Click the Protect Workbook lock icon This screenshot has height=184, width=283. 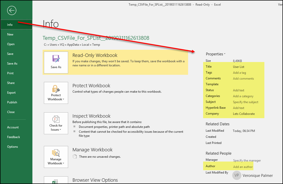pos(56,89)
